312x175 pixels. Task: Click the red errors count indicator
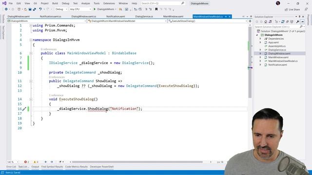[26, 162]
